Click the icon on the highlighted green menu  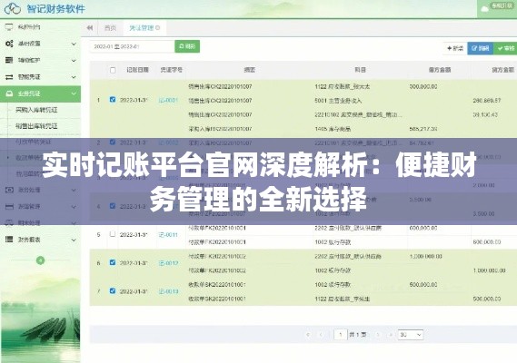(9, 93)
